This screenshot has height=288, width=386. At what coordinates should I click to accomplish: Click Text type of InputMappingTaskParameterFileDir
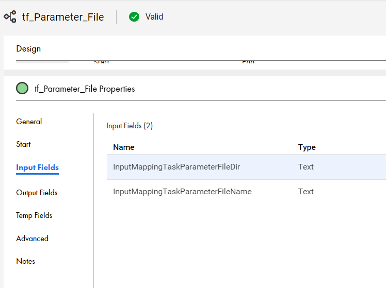[305, 167]
